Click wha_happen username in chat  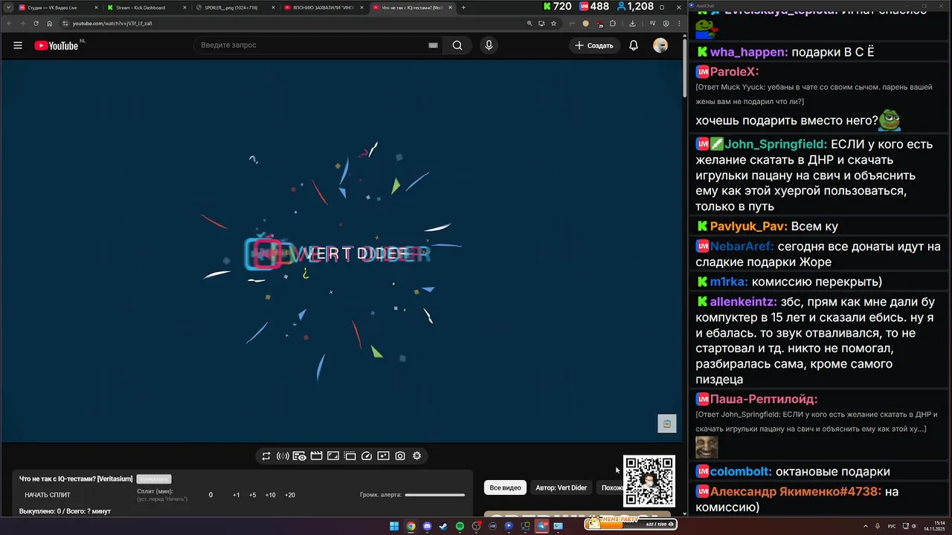749,52
